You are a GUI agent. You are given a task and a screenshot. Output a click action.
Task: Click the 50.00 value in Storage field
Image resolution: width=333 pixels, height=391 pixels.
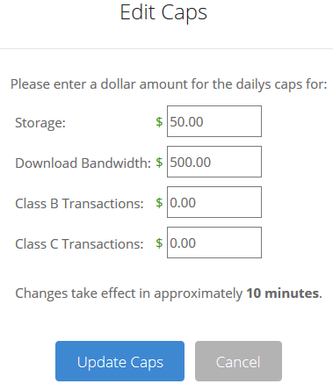pos(186,122)
